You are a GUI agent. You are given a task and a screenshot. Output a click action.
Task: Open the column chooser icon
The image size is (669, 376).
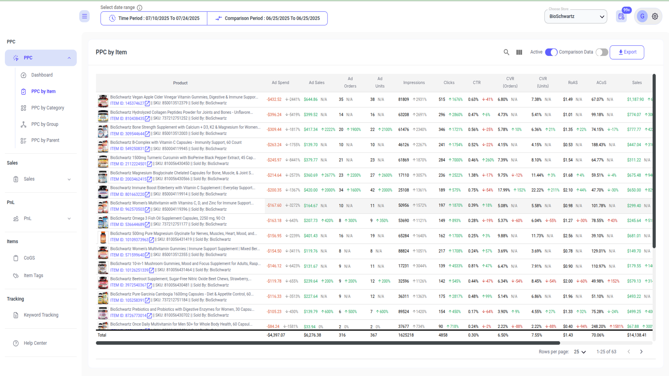[x=519, y=52]
